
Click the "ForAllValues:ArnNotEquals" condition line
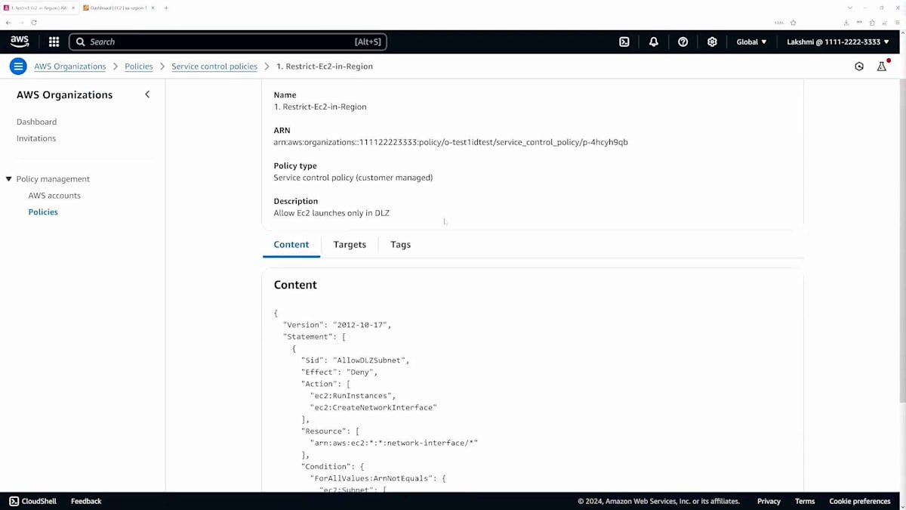[377, 478]
